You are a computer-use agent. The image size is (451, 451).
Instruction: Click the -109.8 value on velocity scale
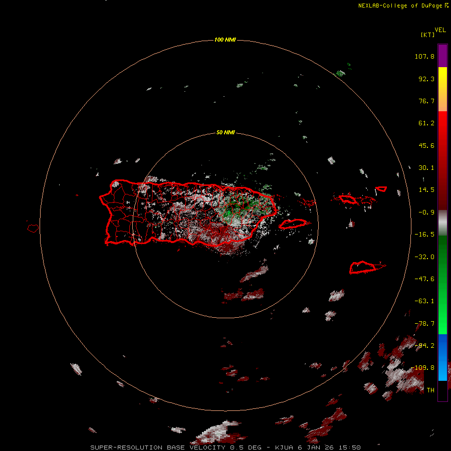tap(422, 368)
